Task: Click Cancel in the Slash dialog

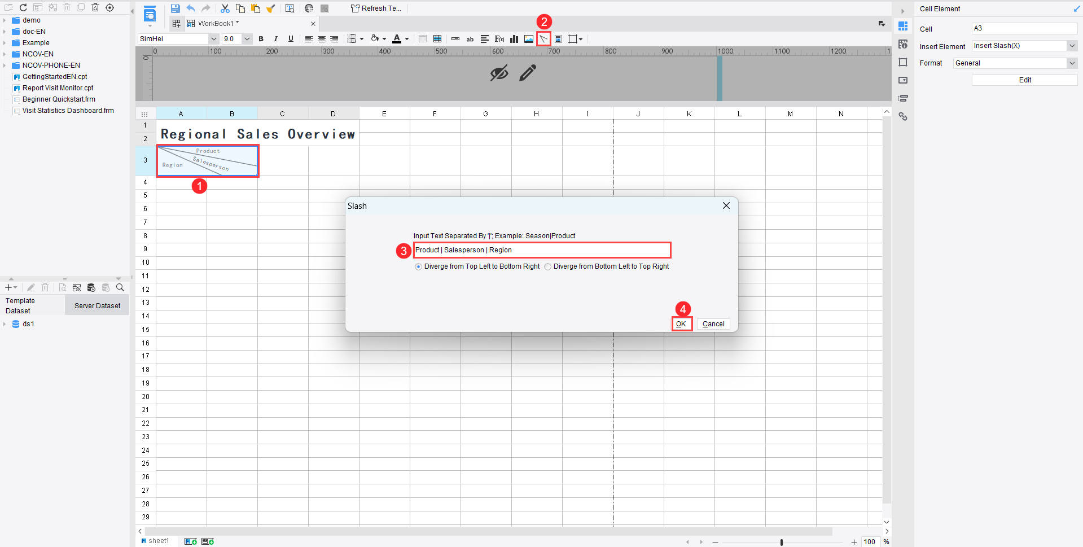Action: click(713, 324)
